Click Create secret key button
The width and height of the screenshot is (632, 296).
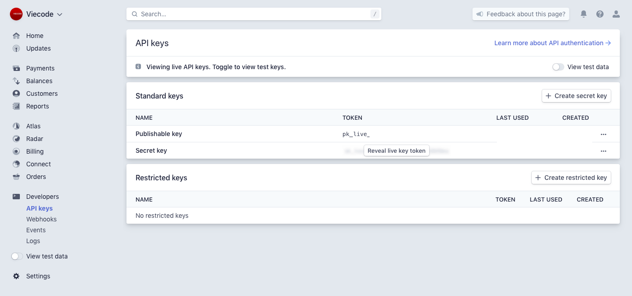(x=576, y=96)
